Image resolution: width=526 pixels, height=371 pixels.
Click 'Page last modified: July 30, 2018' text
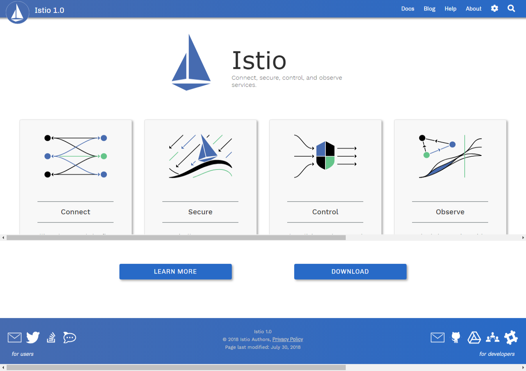(263, 347)
